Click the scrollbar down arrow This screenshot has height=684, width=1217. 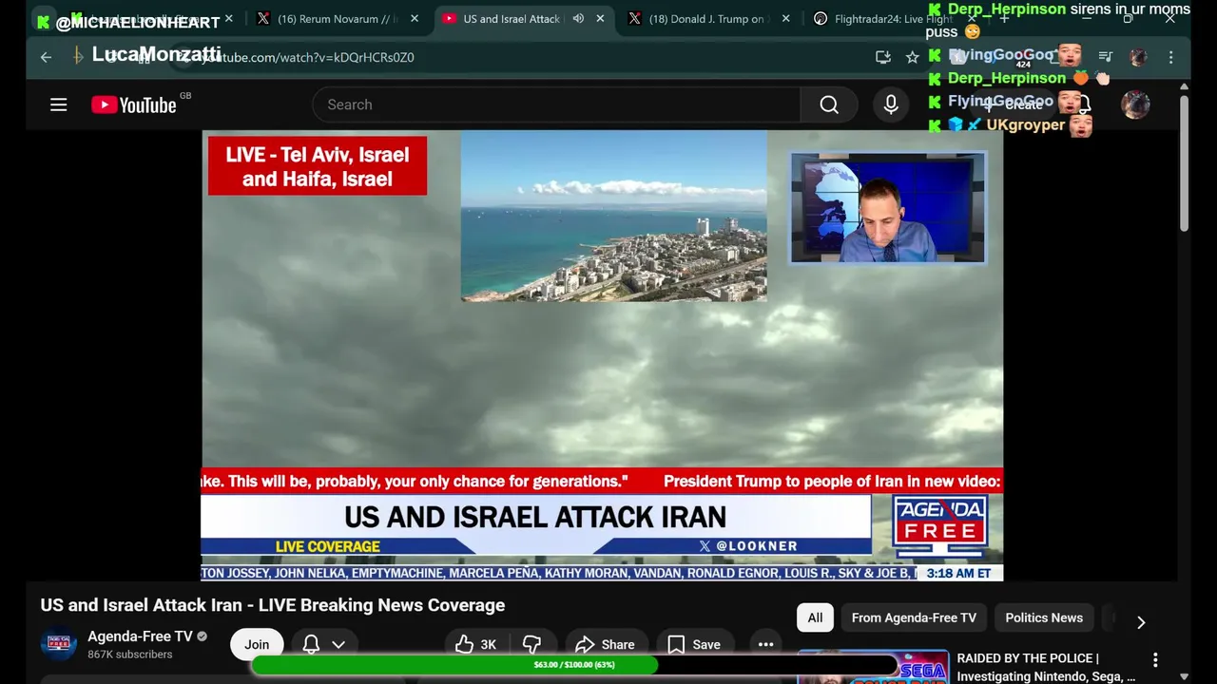pyautogui.click(x=1184, y=676)
